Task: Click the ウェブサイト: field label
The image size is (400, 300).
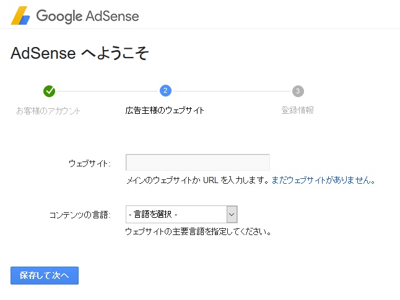Action: [x=90, y=163]
